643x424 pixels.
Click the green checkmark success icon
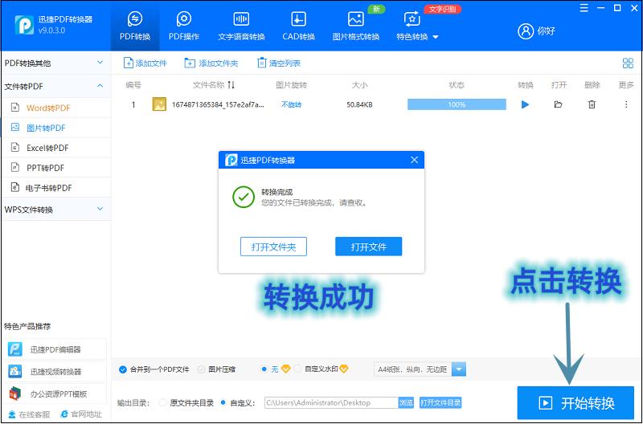[244, 197]
